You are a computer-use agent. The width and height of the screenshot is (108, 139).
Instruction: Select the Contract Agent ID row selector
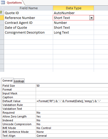click(2, 23)
